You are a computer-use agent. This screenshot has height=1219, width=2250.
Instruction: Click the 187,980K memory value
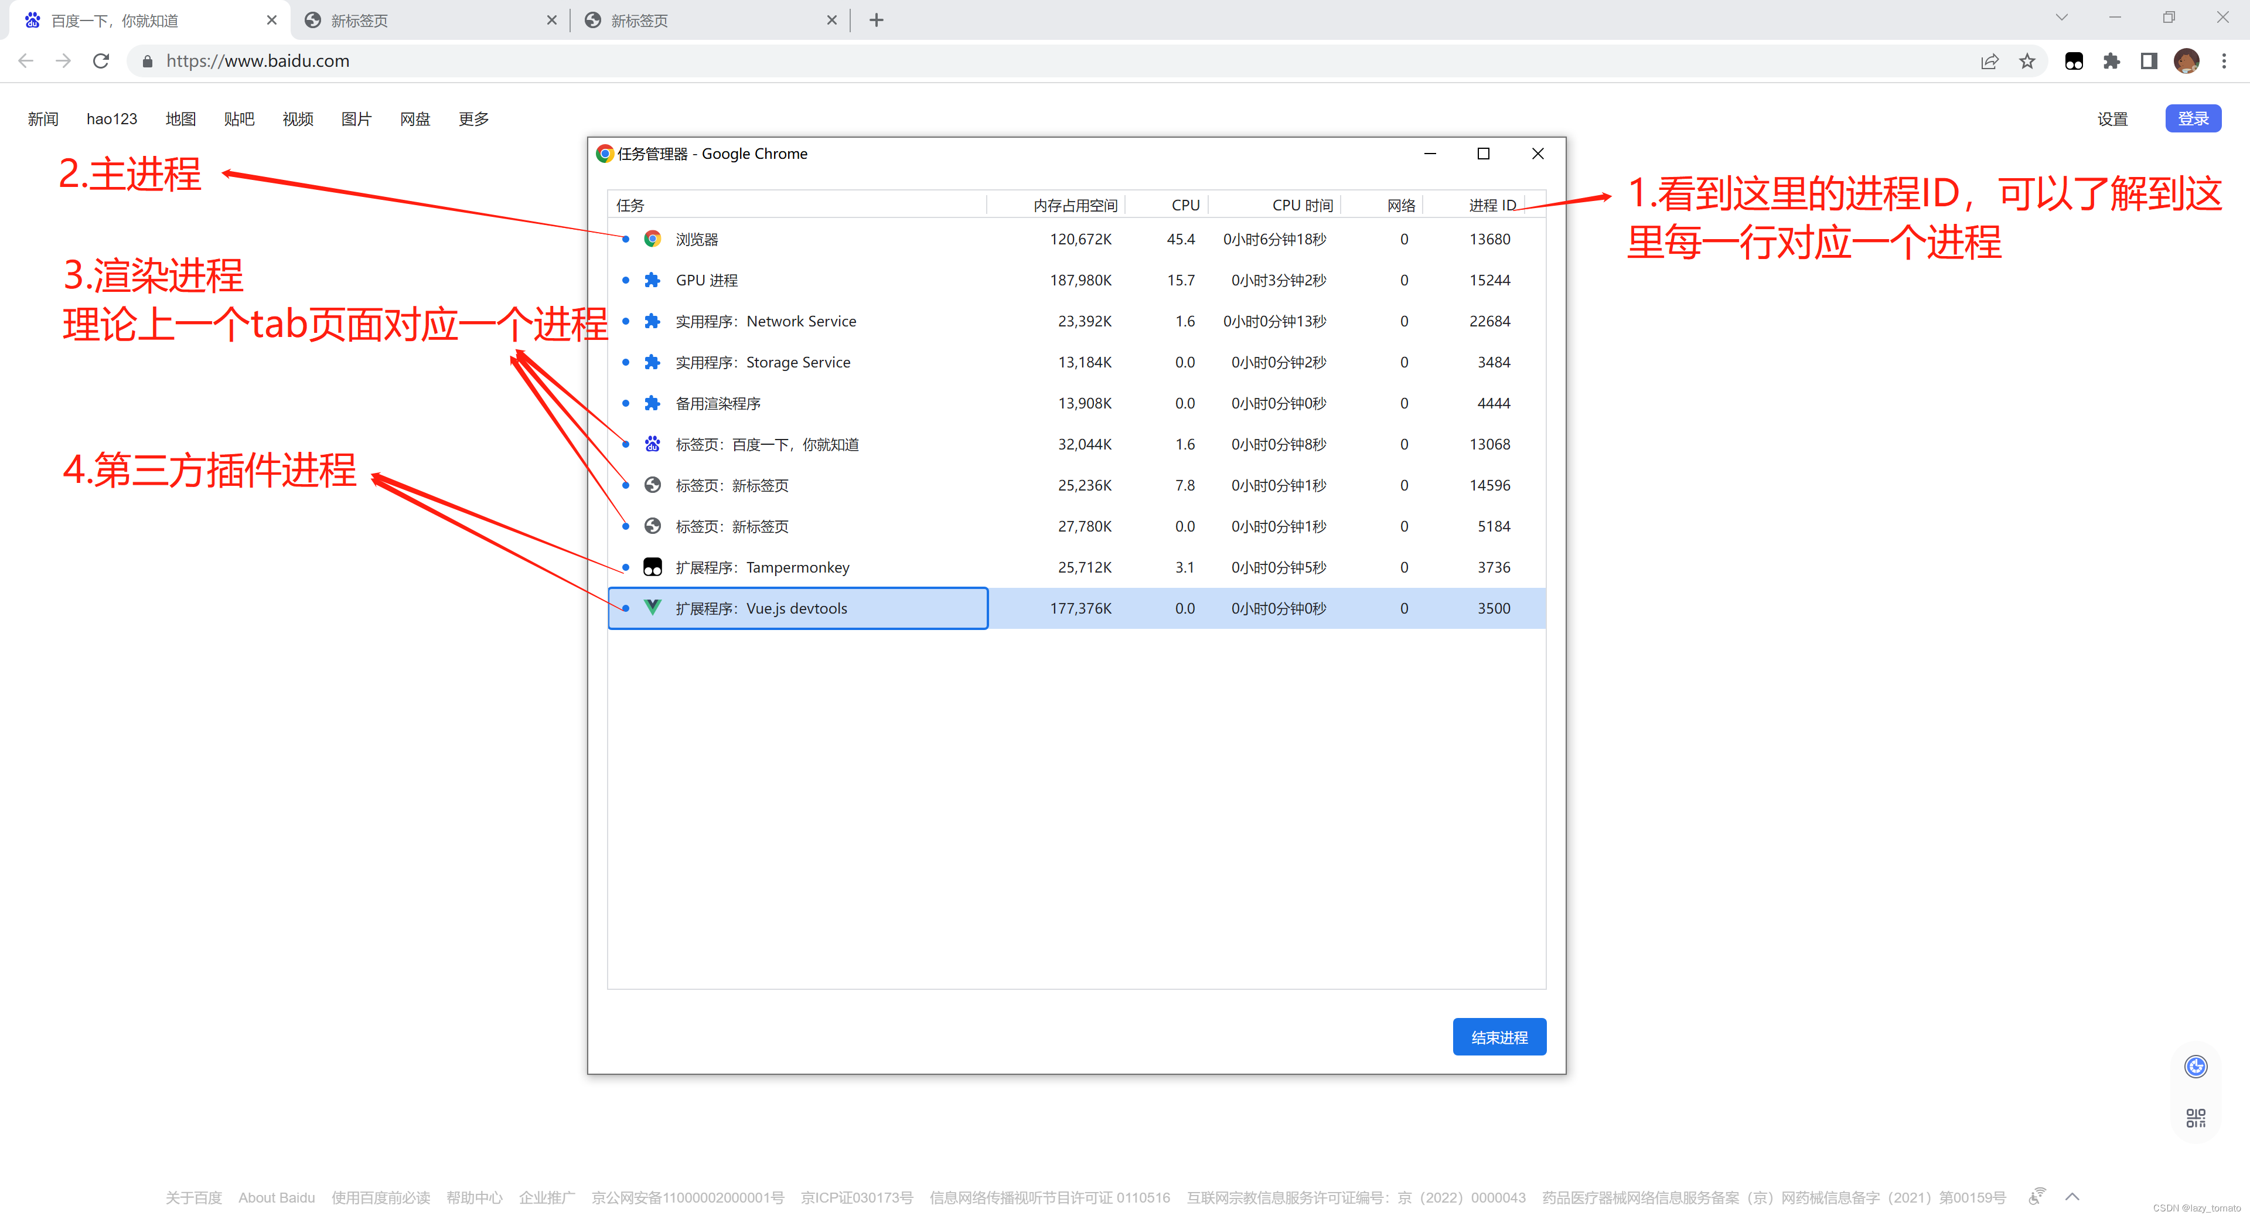click(x=1080, y=280)
